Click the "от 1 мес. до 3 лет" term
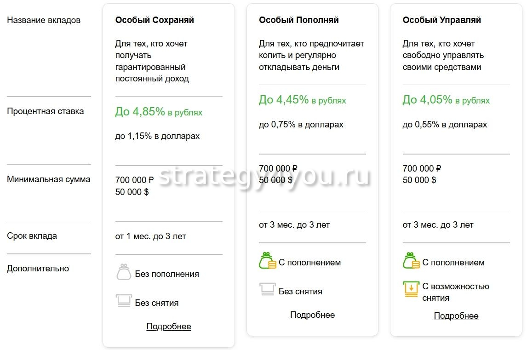Image resolution: width=527 pixels, height=350 pixels. (x=150, y=236)
